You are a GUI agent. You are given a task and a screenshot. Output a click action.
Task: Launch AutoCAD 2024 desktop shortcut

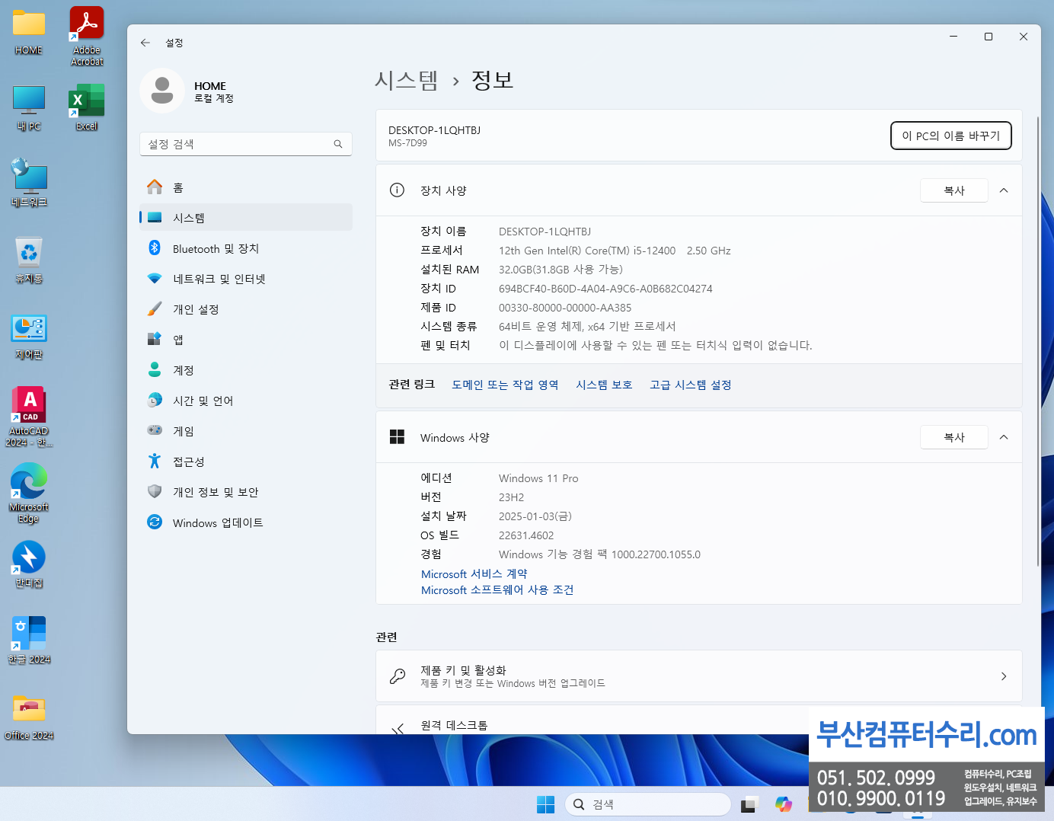click(29, 417)
